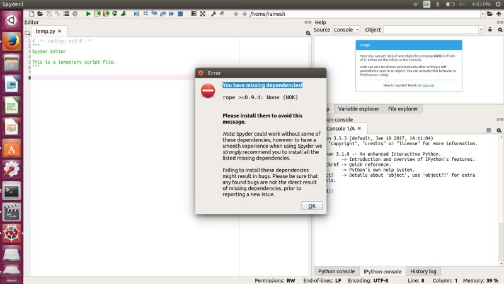Image resolution: width=504 pixels, height=284 pixels.
Task: Open the outline list toolbar icon
Action: point(66,14)
